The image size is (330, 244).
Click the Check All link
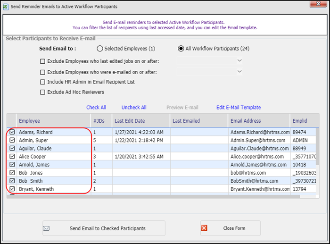96,108
